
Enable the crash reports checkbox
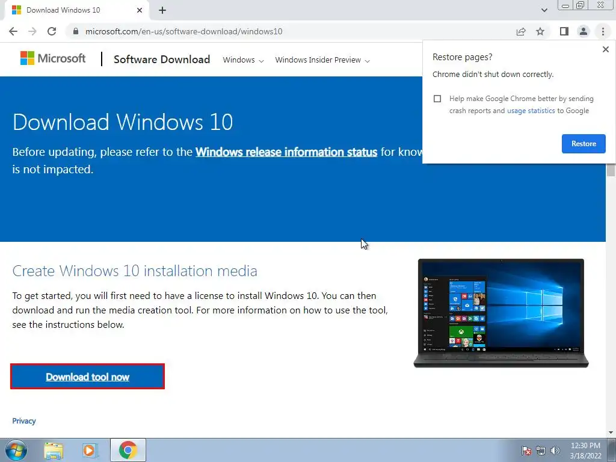[x=437, y=99]
